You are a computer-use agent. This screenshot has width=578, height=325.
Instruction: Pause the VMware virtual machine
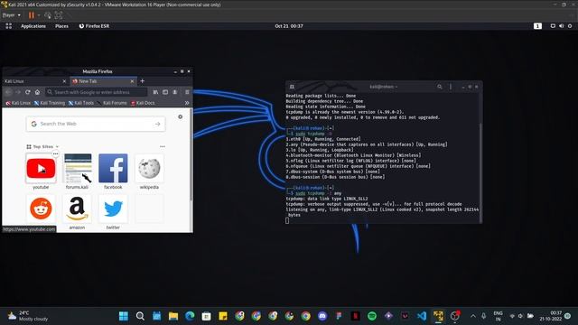(32, 15)
